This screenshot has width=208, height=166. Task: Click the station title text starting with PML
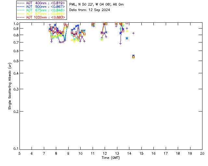click(97, 5)
